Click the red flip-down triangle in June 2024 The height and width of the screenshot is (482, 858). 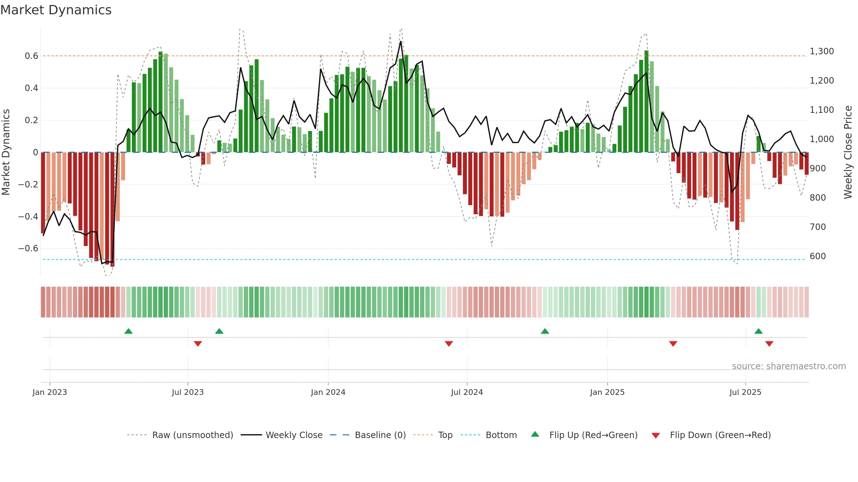point(449,344)
